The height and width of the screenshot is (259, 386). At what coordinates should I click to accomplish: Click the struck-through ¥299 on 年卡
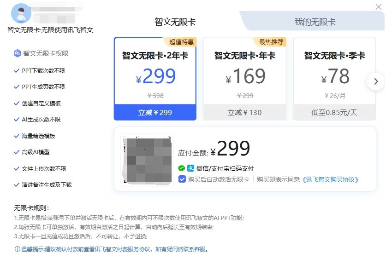[245, 96]
